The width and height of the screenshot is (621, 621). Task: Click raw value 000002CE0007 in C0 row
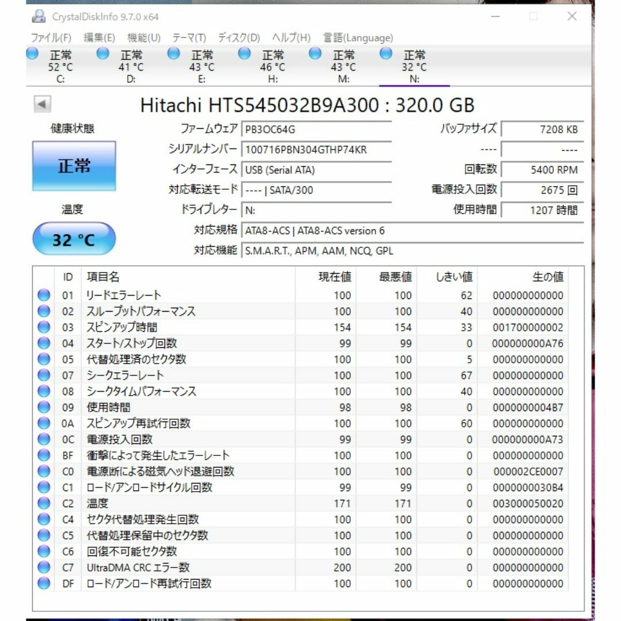pyautogui.click(x=528, y=471)
